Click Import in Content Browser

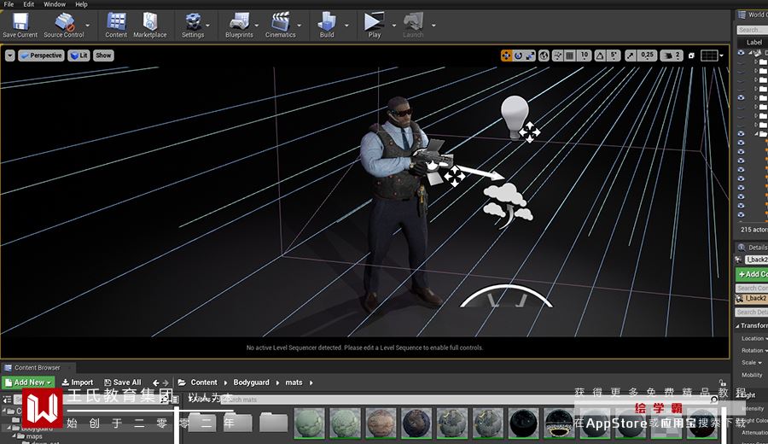point(78,383)
